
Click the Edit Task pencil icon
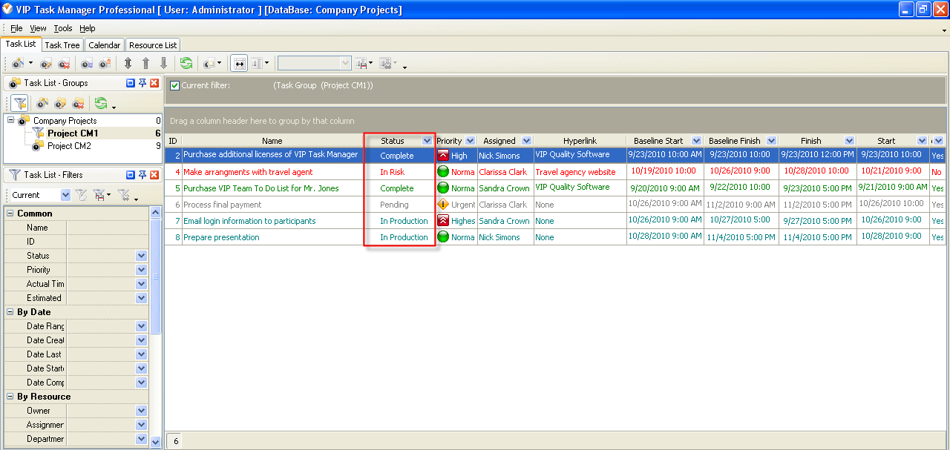point(46,64)
